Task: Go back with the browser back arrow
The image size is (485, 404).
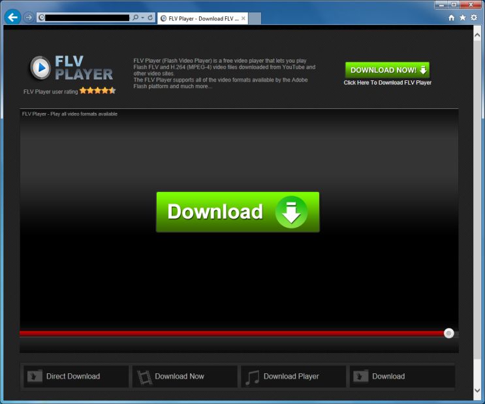Action: coord(12,18)
